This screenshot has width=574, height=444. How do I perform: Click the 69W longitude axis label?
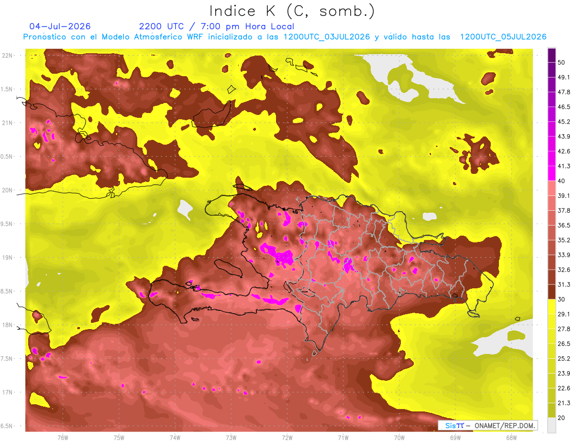pos(455,438)
